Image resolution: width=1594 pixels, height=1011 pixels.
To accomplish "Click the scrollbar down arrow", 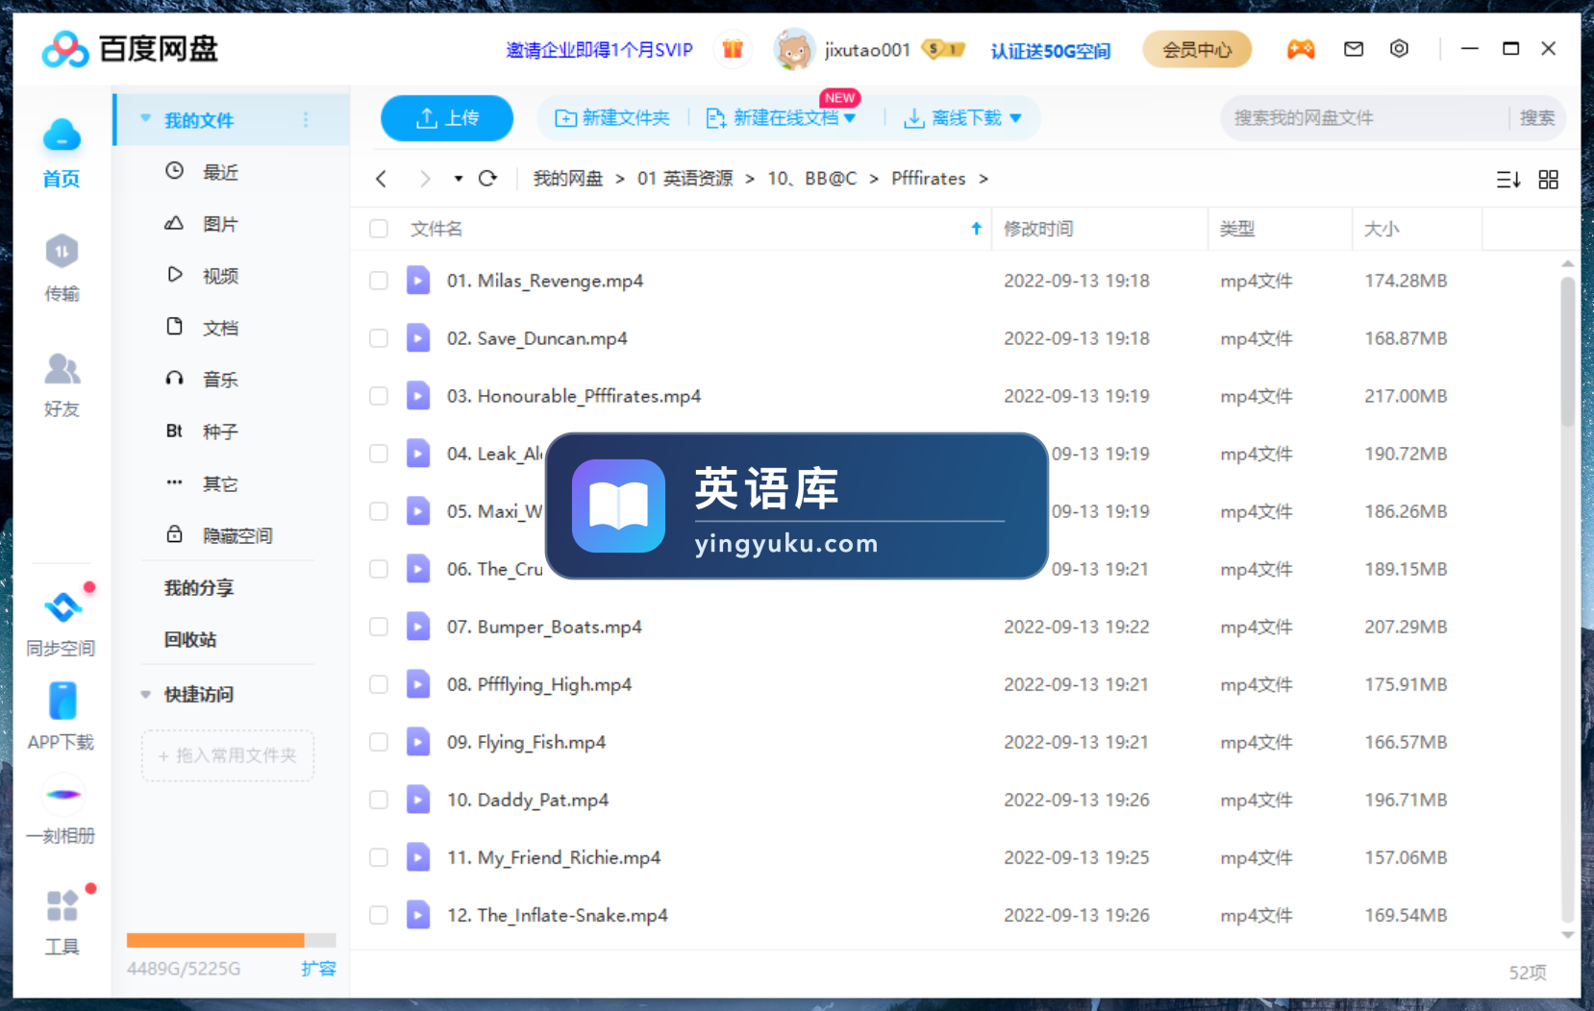I will 1567,935.
